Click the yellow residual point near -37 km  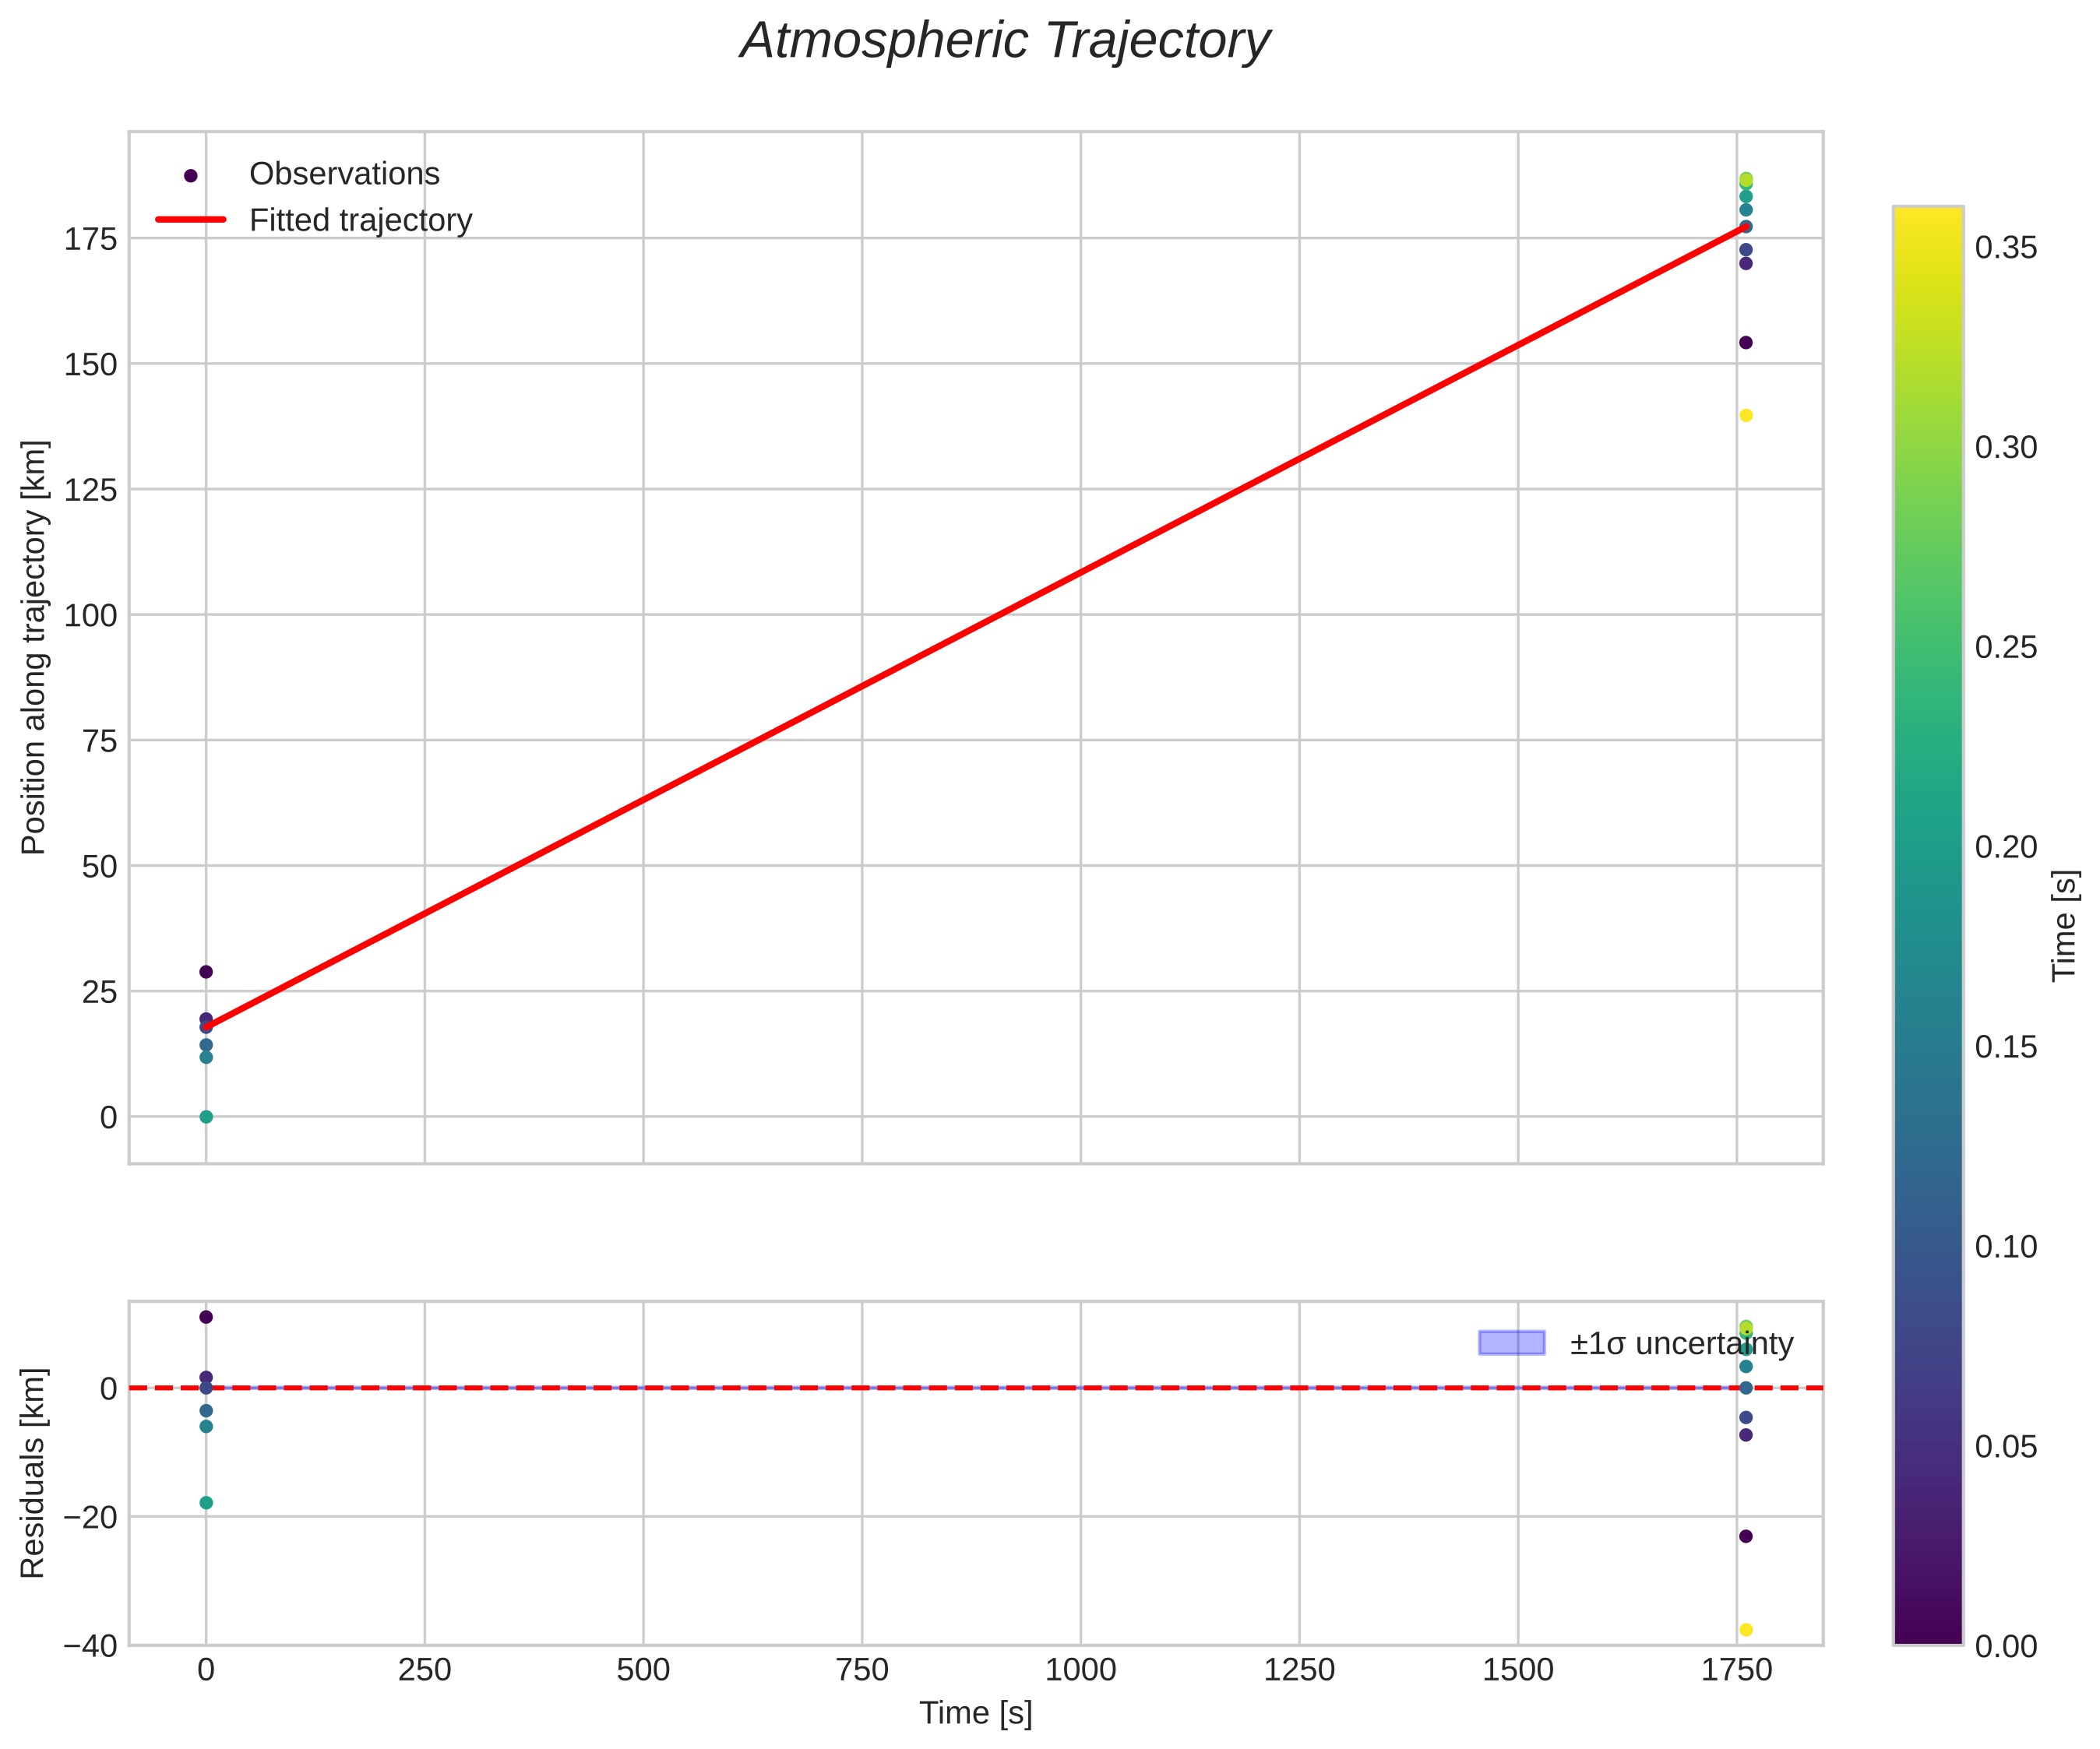[1746, 1629]
